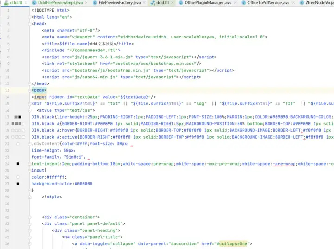Viewport: 334px width, 249px height.
Task: Fold the panel panel-default div on line 33
Action: (29, 224)
